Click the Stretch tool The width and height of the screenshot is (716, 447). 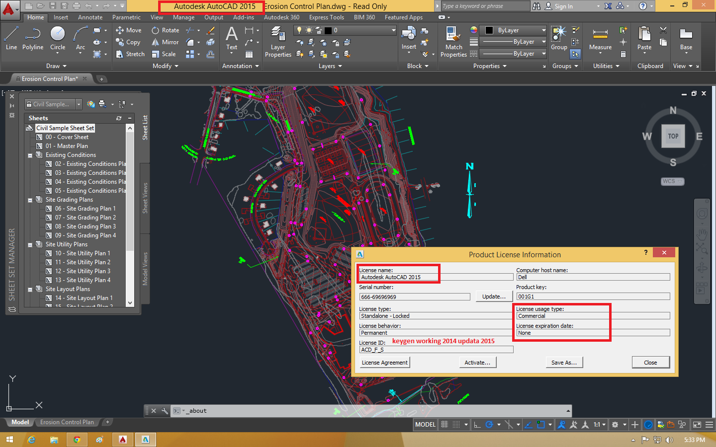(130, 54)
